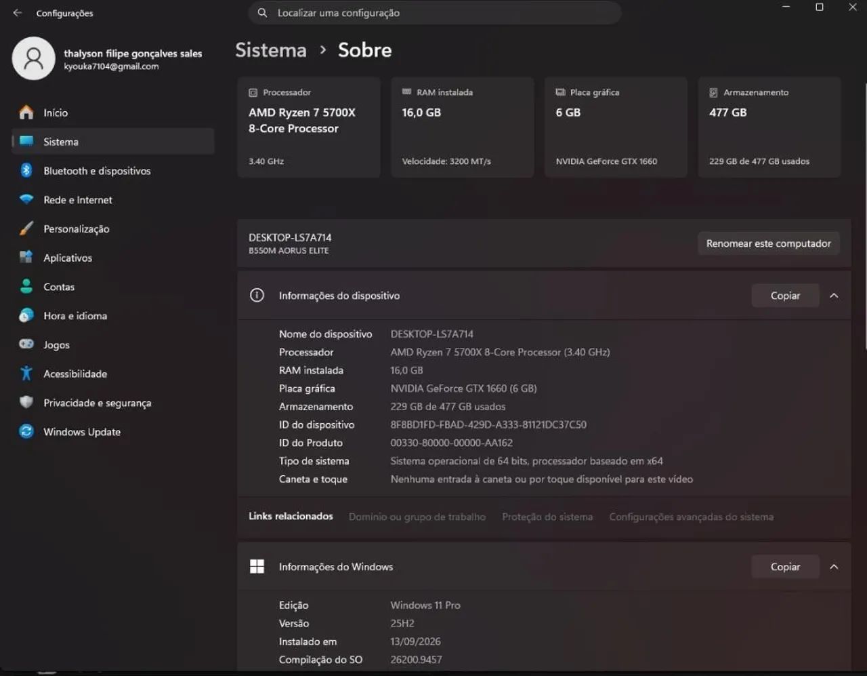Click OS build value 26200.9457
This screenshot has height=676, width=867.
pyautogui.click(x=416, y=660)
